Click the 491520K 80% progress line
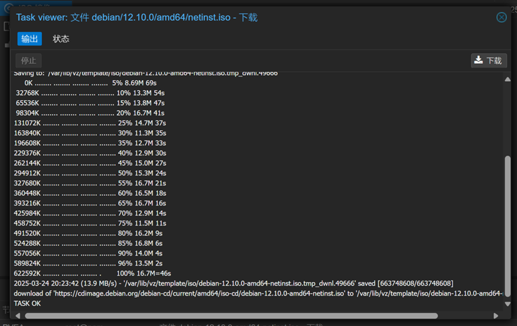 (88, 233)
